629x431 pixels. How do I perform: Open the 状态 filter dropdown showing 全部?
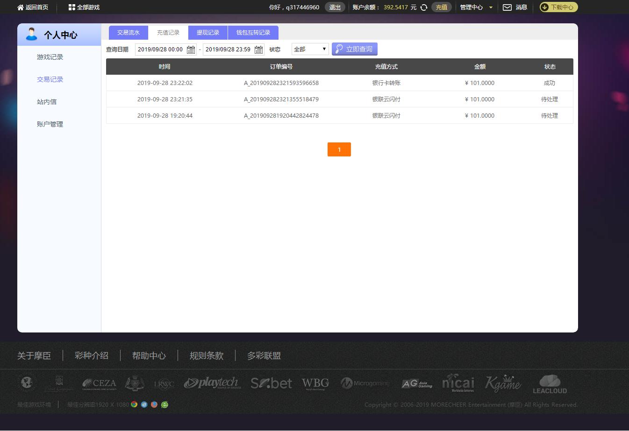[x=310, y=49]
